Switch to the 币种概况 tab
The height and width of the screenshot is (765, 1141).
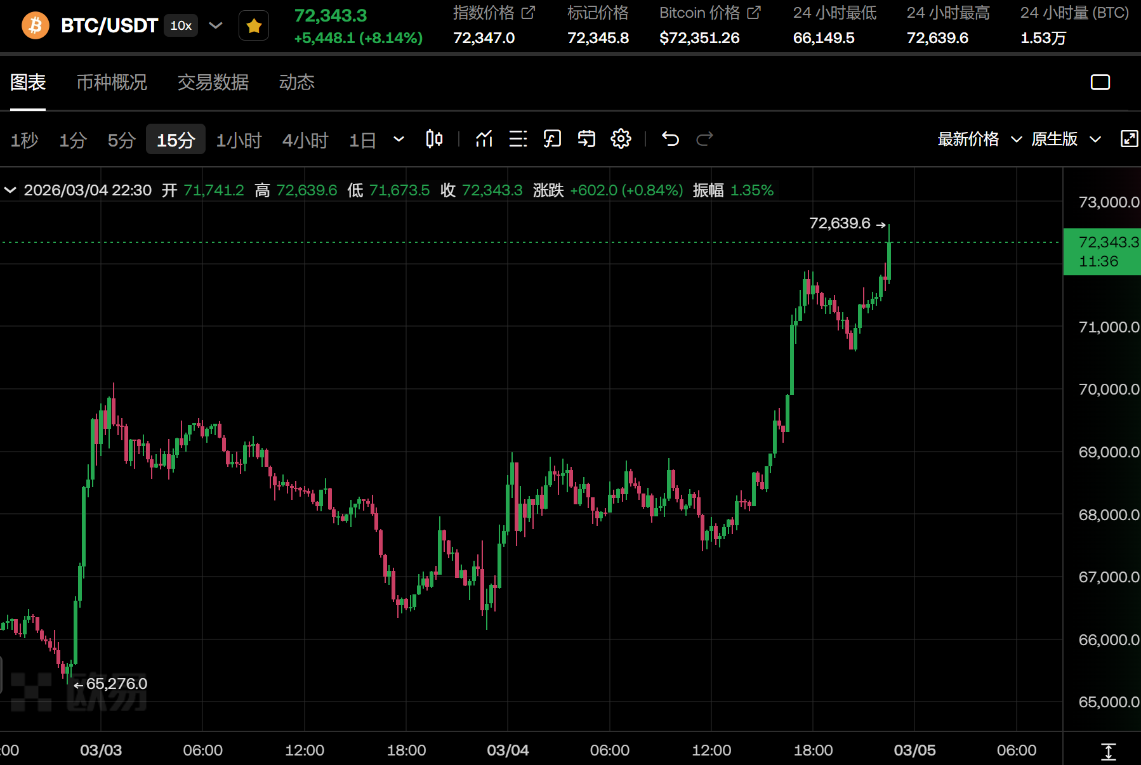(x=112, y=82)
